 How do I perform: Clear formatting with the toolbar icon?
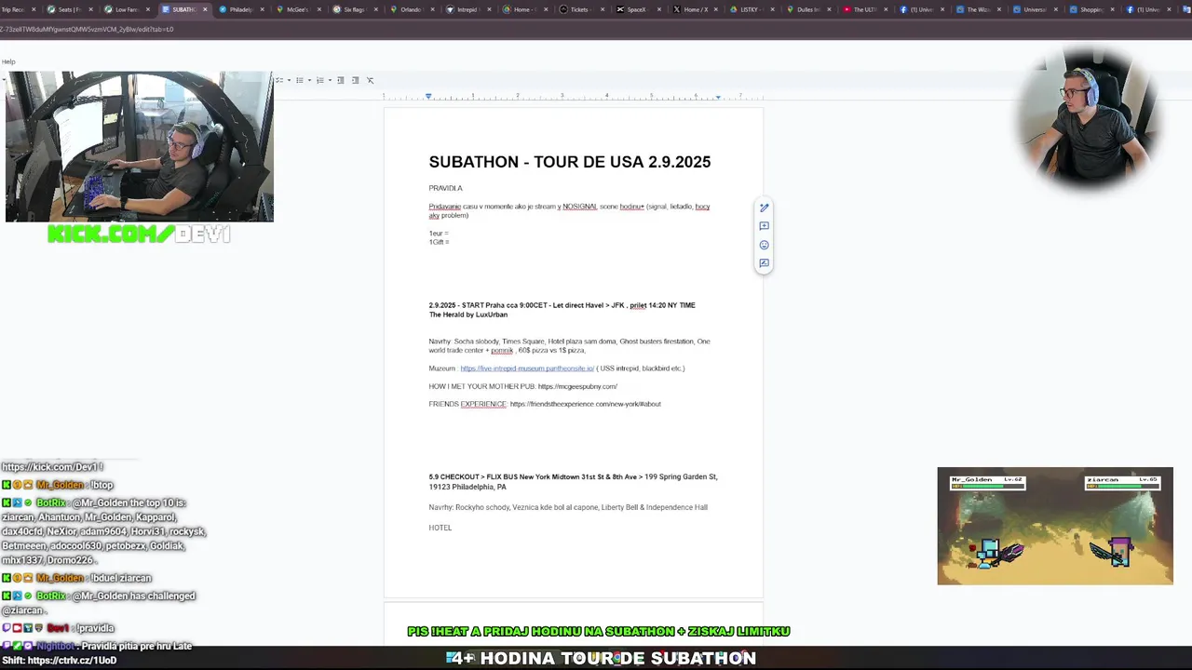pos(370,80)
